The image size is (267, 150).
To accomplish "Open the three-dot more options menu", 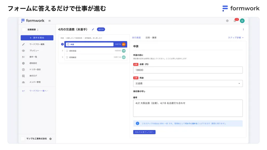I will coord(243,29).
